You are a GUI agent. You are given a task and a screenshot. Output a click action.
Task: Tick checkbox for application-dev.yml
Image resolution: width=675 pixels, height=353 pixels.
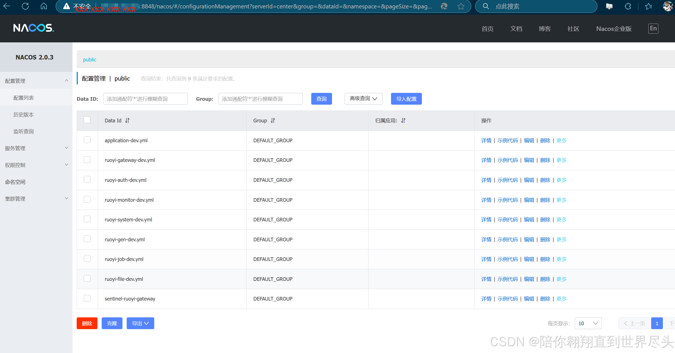click(87, 140)
